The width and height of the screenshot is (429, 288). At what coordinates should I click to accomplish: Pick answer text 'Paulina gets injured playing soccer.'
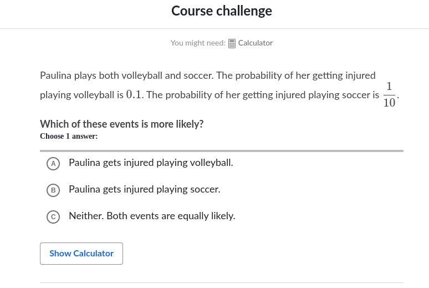145,189
